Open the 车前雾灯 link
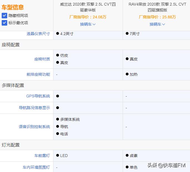The height and width of the screenshot is (172, 190). 42,156
